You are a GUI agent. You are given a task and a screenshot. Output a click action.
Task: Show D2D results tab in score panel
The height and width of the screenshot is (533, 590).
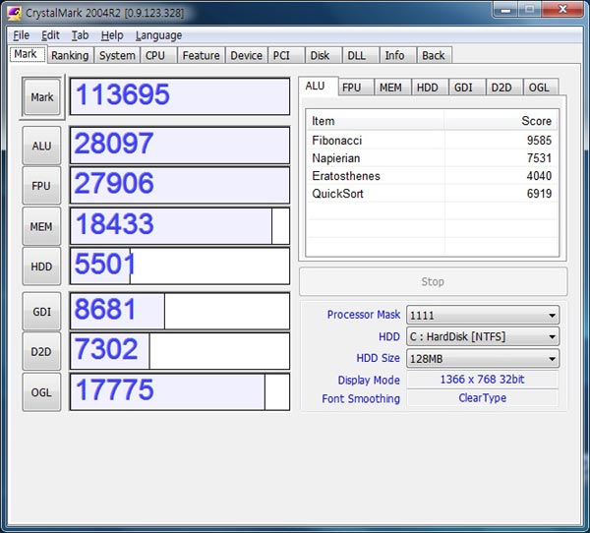[503, 88]
